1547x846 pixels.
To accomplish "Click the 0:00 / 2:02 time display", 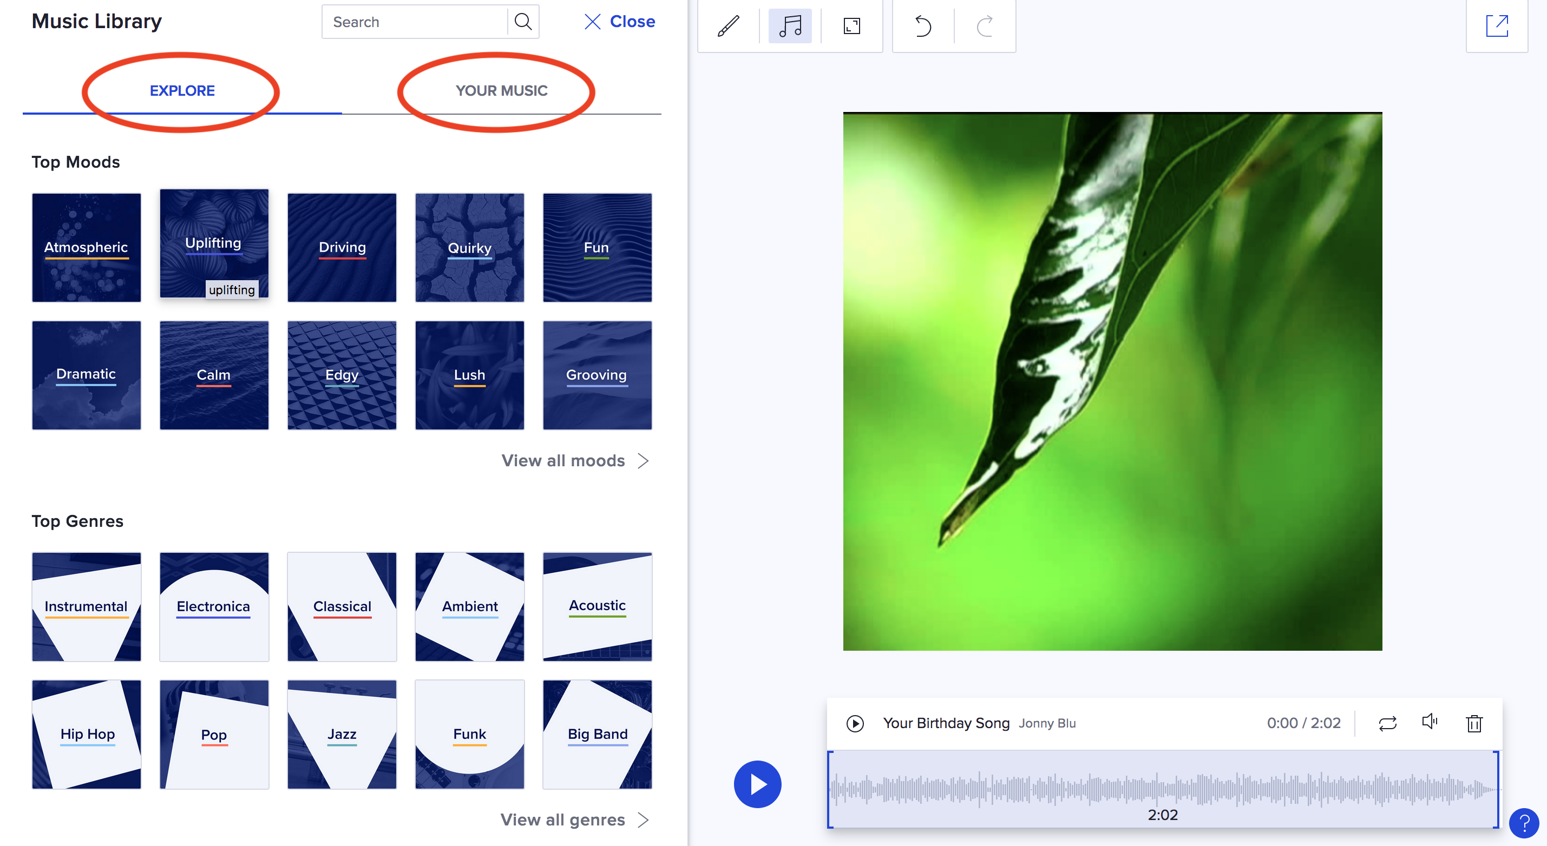I will (1303, 723).
